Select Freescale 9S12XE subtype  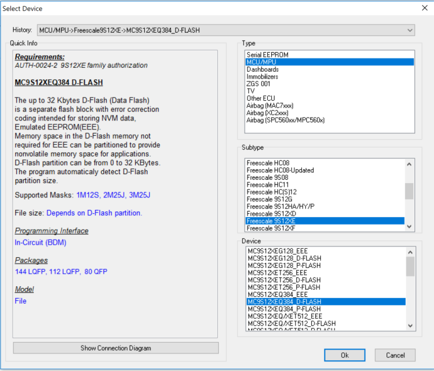click(x=325, y=221)
